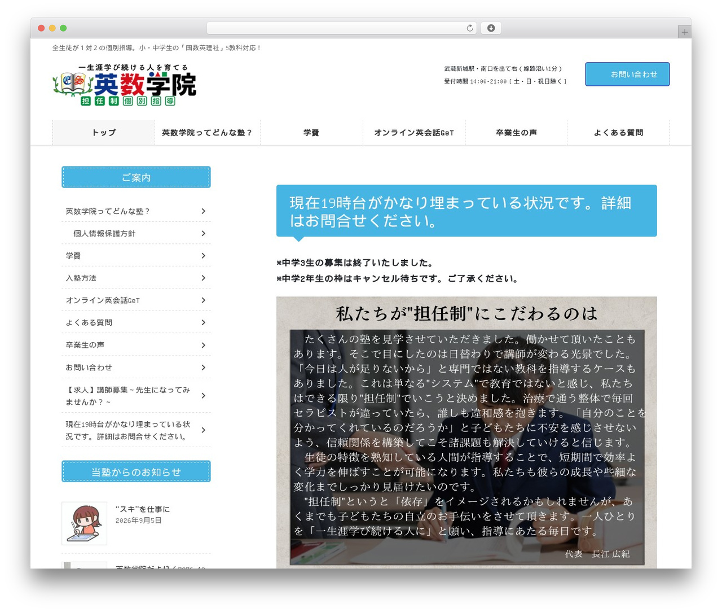This screenshot has width=722, height=612.
Task: Click the お問い合わせ contact button
Action: coord(627,74)
